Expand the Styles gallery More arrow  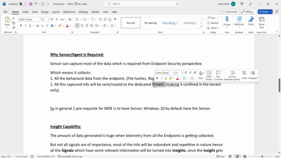tap(202, 27)
